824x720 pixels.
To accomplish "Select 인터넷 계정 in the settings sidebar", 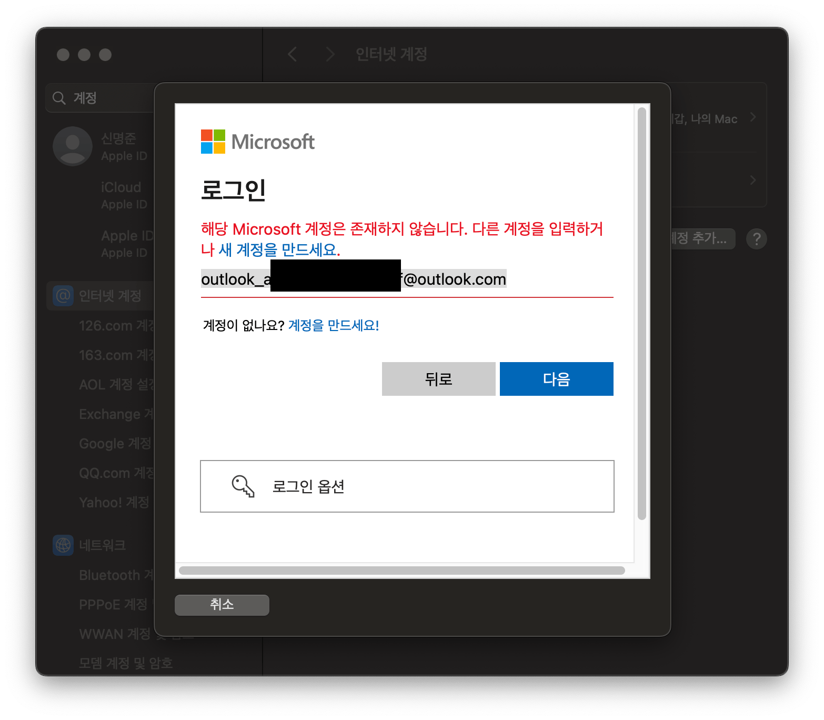I will pos(100,296).
